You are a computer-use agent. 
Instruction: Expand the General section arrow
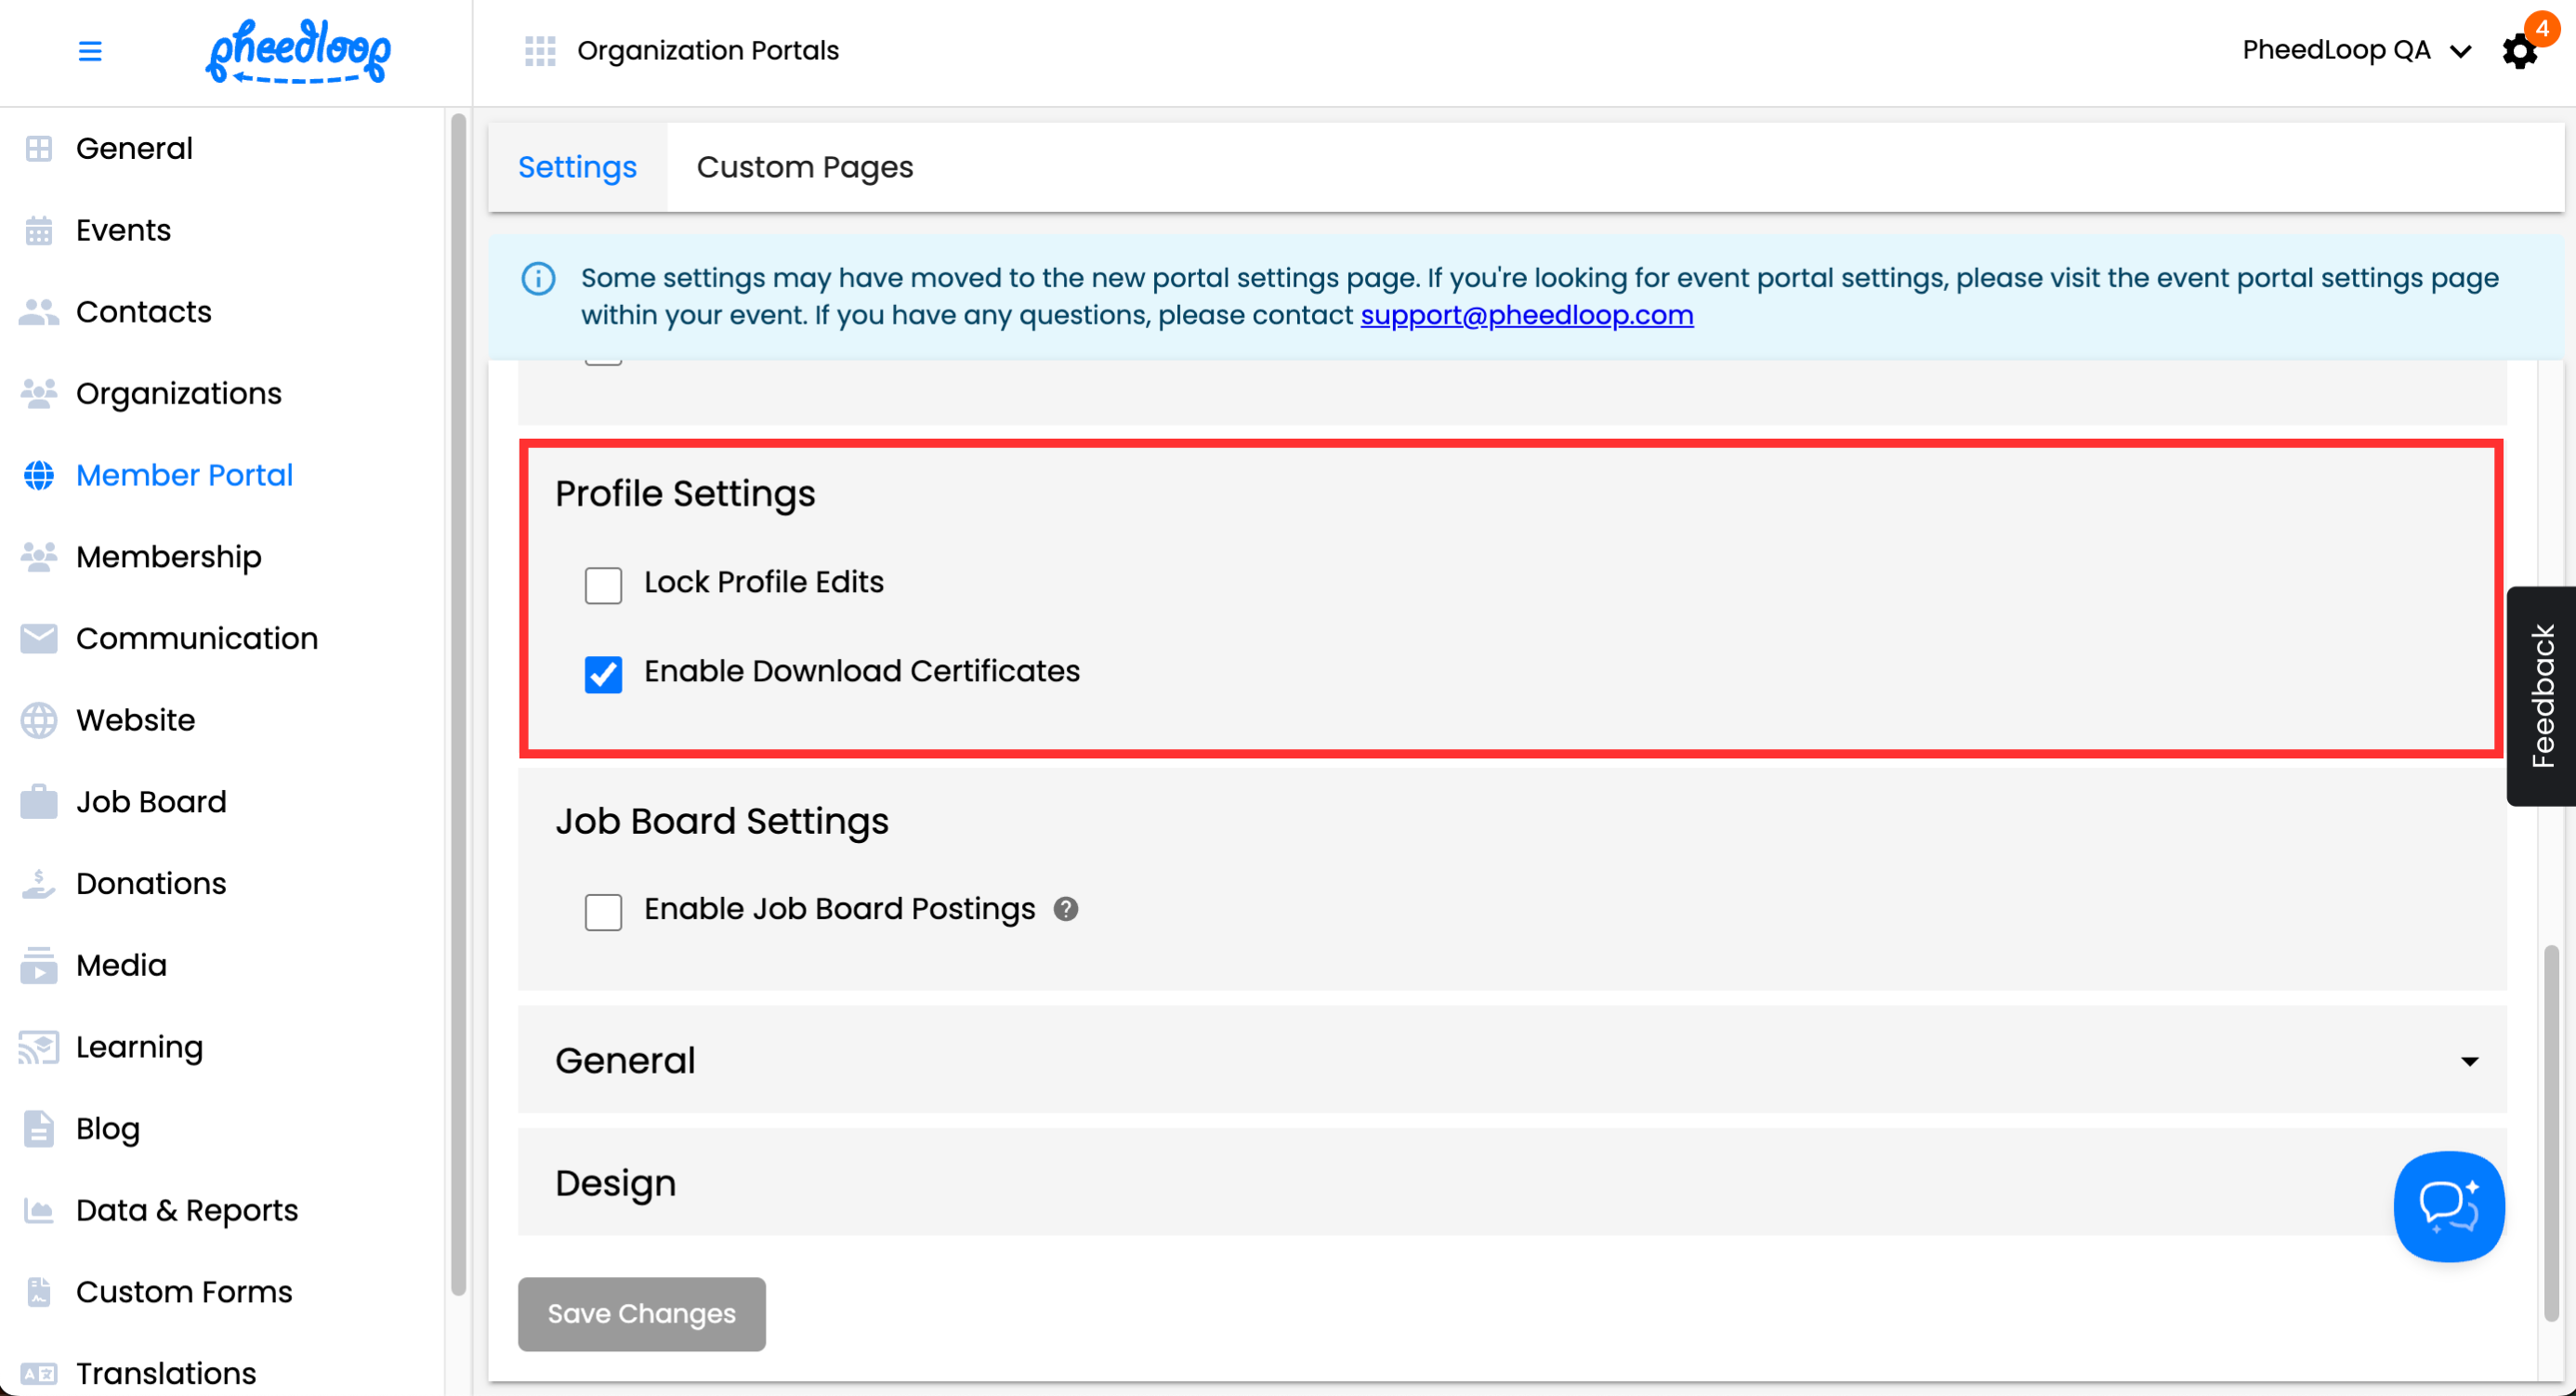point(2469,1061)
